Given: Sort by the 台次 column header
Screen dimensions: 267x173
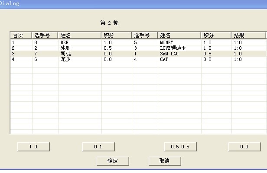Looking at the screenshot, I should [x=21, y=35].
